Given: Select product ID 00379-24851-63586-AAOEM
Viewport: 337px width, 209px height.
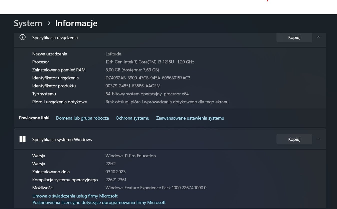Looking at the screenshot, I should pyautogui.click(x=133, y=86).
